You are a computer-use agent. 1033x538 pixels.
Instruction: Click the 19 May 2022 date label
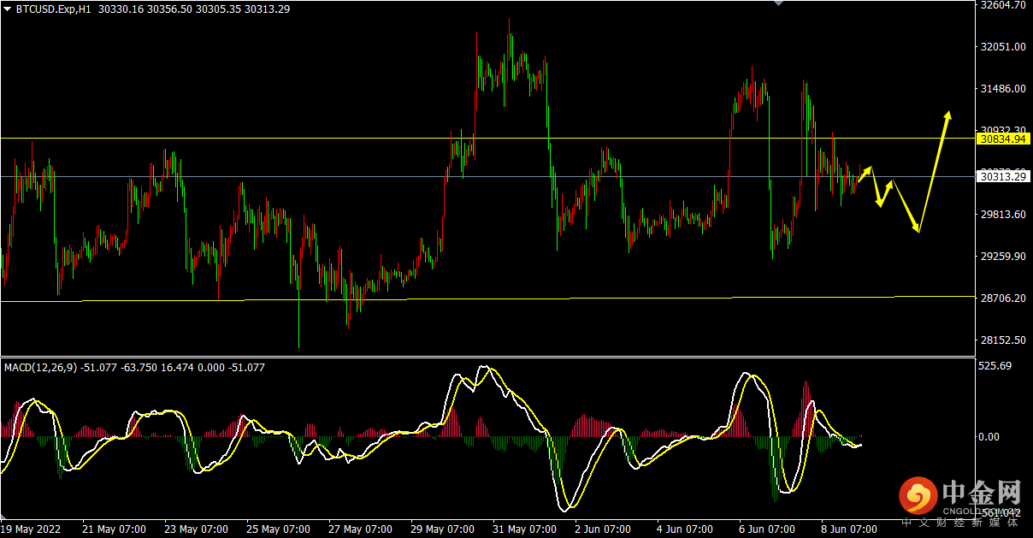click(32, 529)
